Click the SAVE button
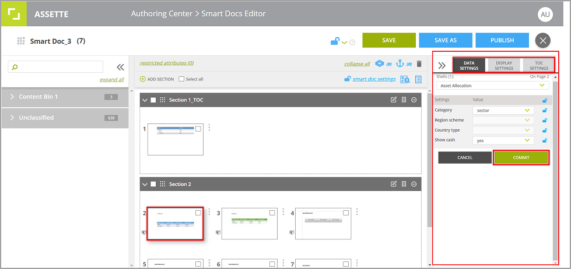The image size is (571, 269). pos(389,40)
